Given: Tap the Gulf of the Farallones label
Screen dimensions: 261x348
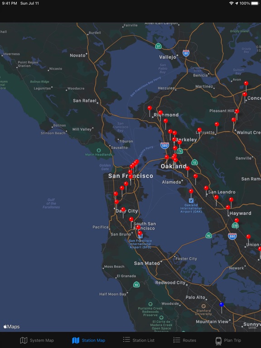Looking at the screenshot, I should [x=51, y=203].
